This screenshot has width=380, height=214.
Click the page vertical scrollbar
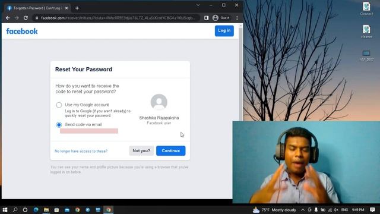pos(240,73)
